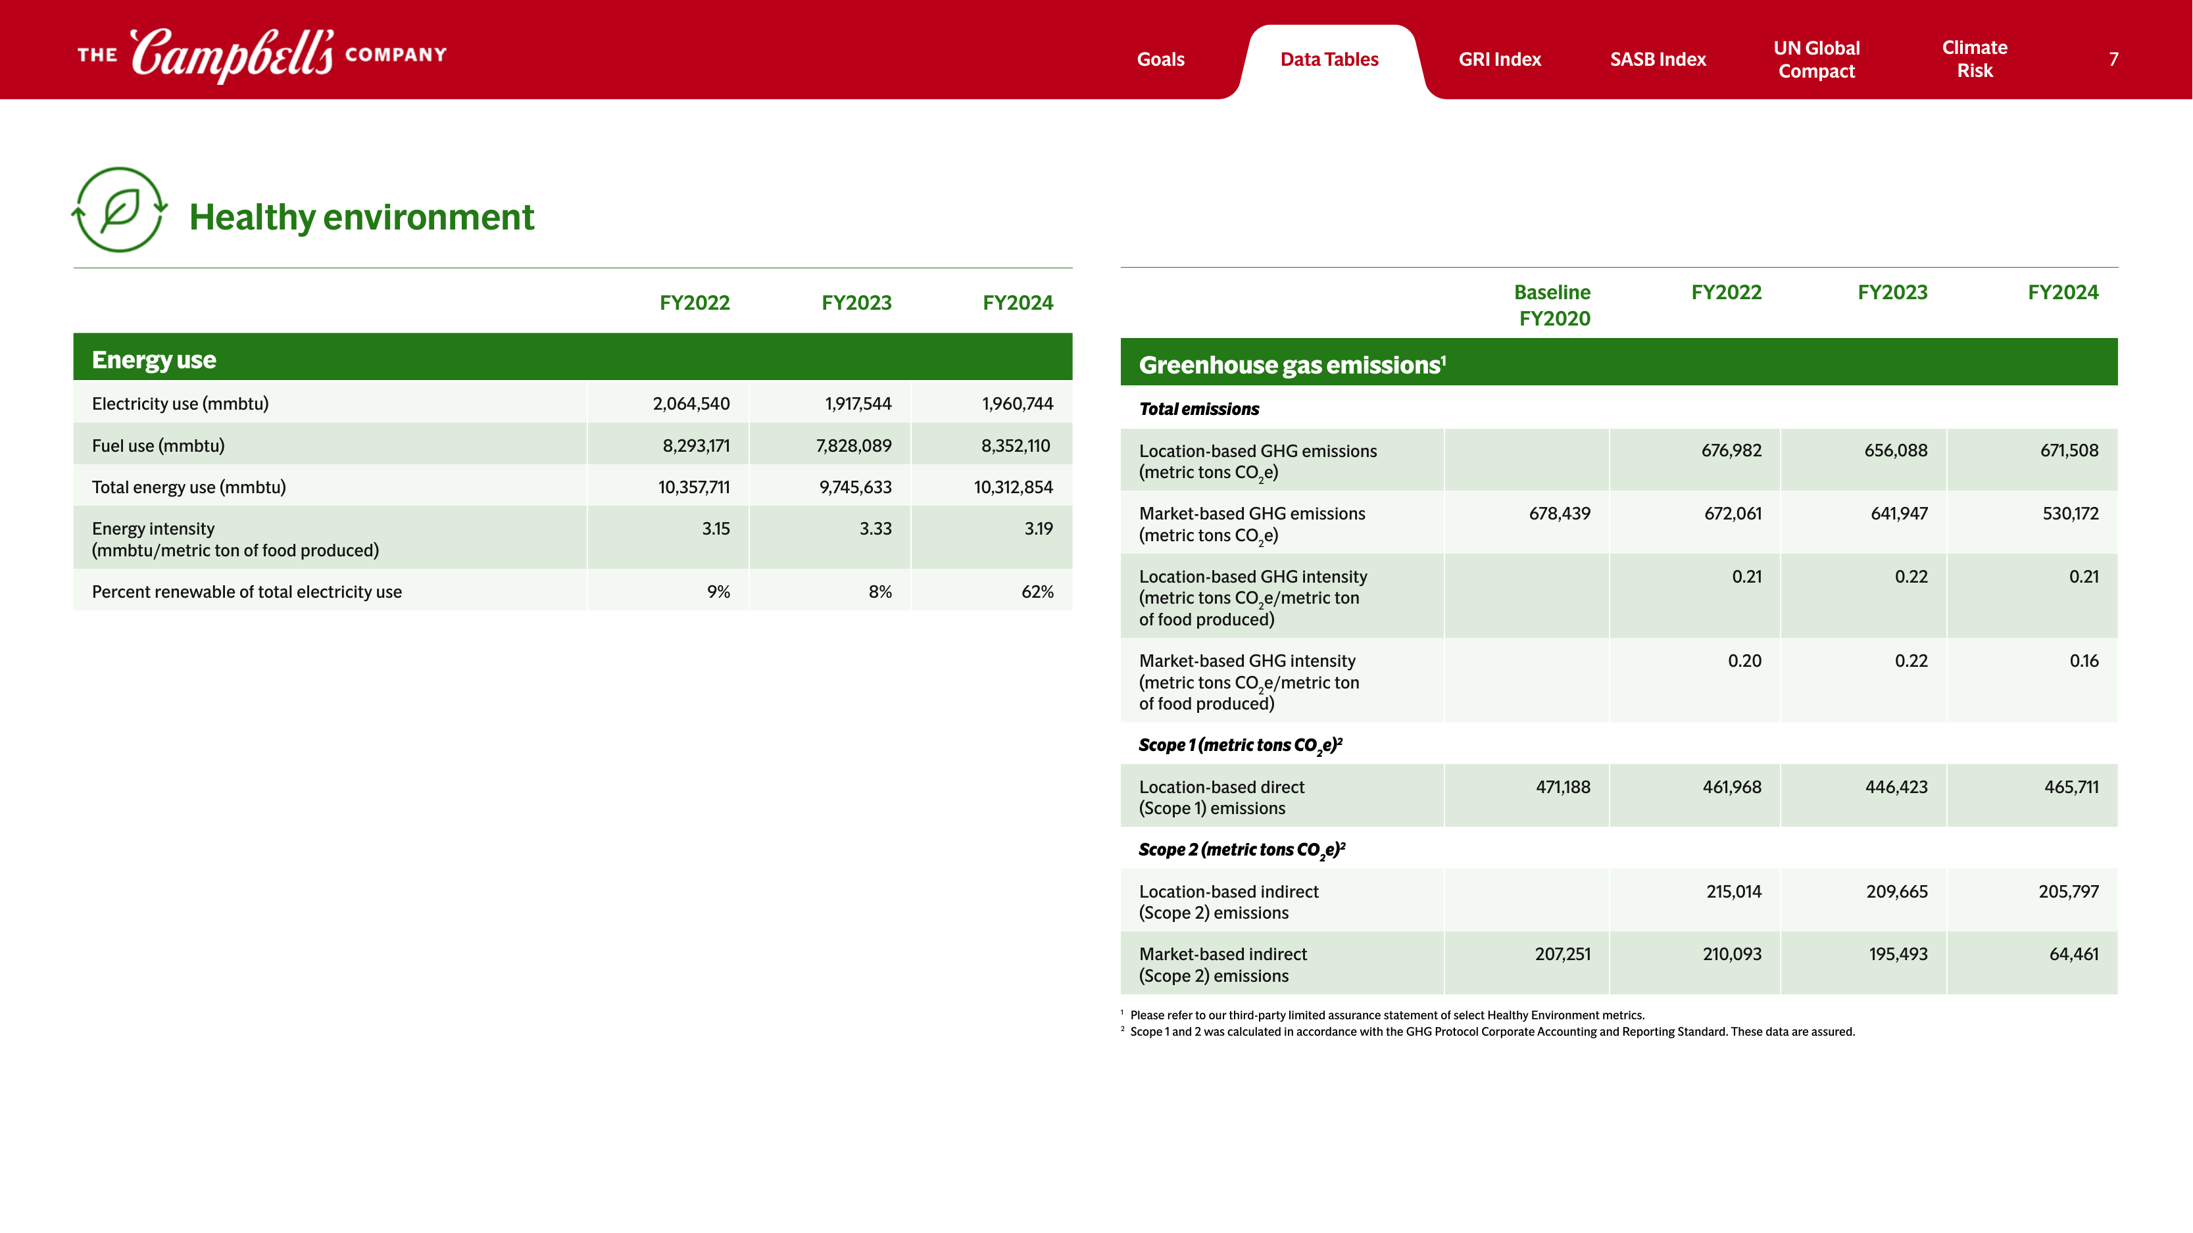The height and width of the screenshot is (1233, 2193).
Task: Click the Campbell's Company logo
Action: pos(262,55)
